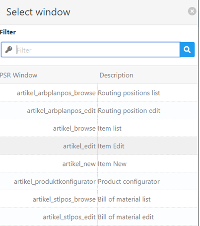Focus the Filter text field
Screen dimensions: 200x226
[x=98, y=50]
